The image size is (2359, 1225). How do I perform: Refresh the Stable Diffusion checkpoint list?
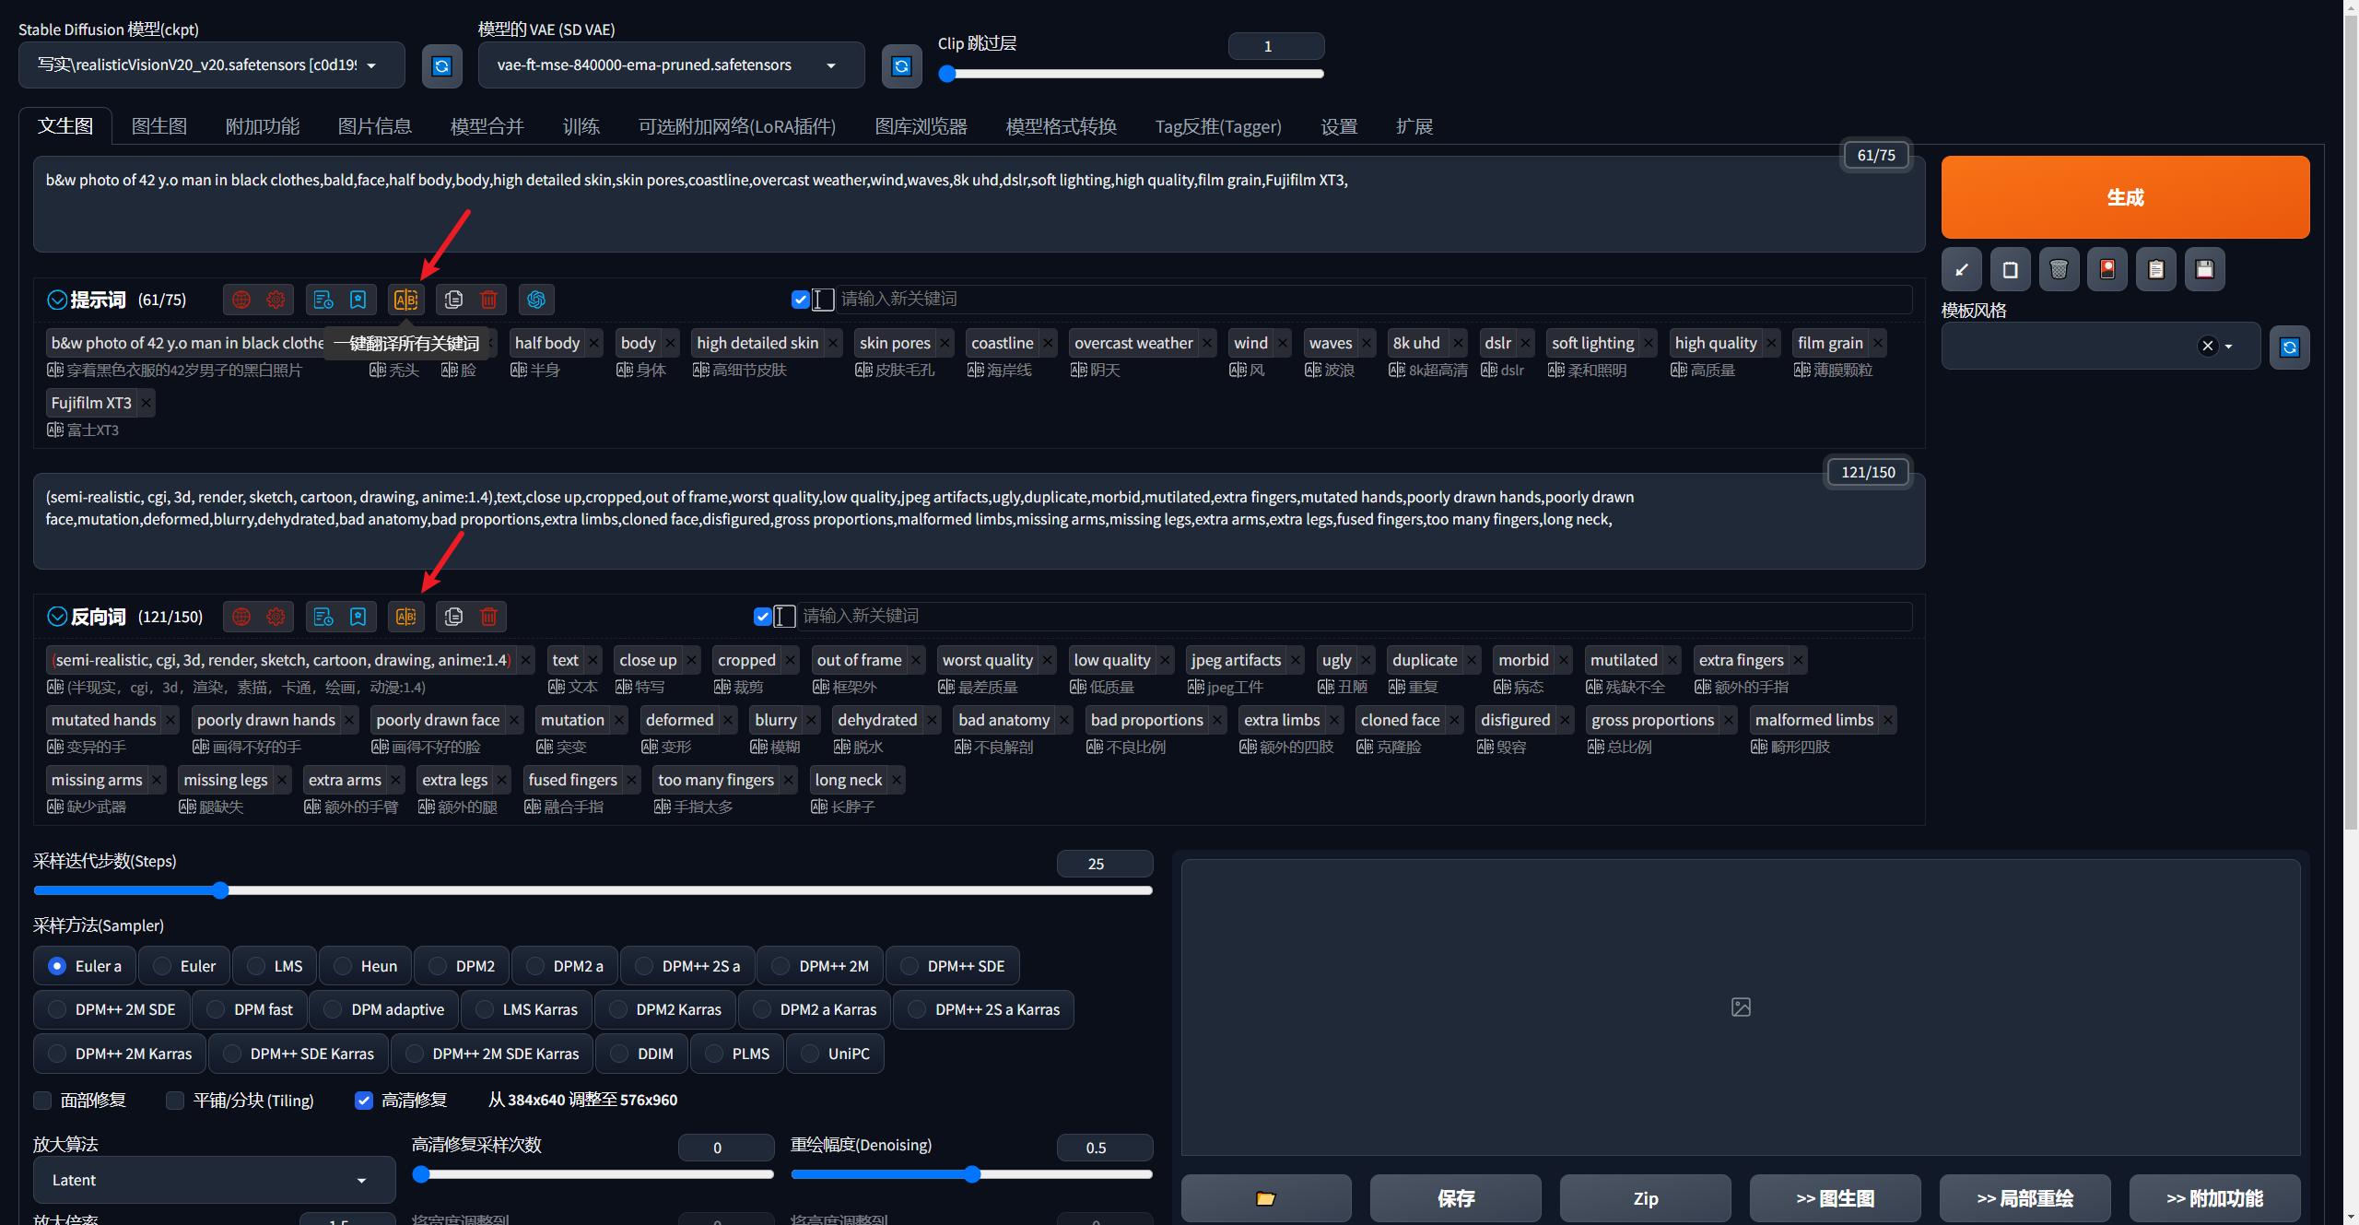coord(441,66)
